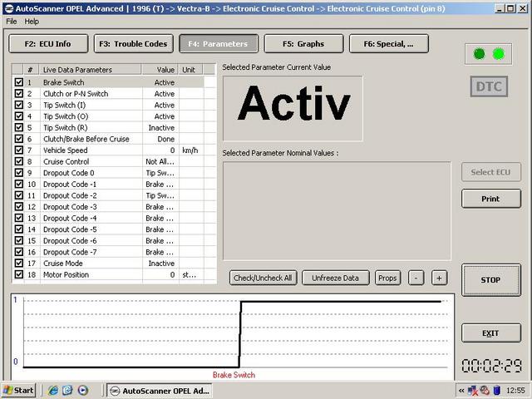Toggle the Cruise Mode checkbox
Screen dimensions: 532x399
click(x=18, y=263)
